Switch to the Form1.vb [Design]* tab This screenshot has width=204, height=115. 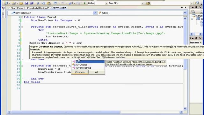pos(38,8)
